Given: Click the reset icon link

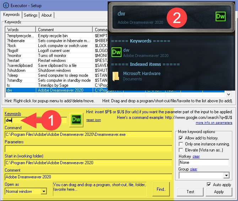Looking at the screenshot, I should click(93, 120).
